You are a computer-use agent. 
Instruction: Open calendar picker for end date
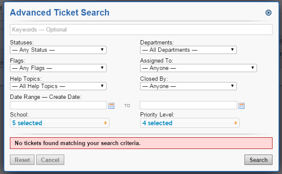point(241,105)
